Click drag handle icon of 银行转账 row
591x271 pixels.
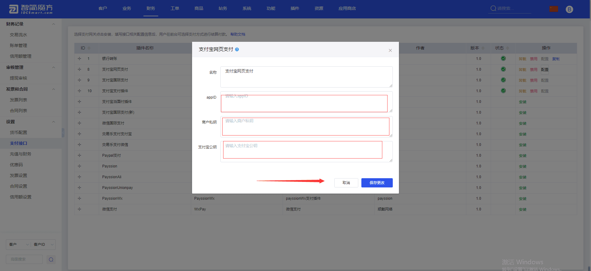pos(79,59)
